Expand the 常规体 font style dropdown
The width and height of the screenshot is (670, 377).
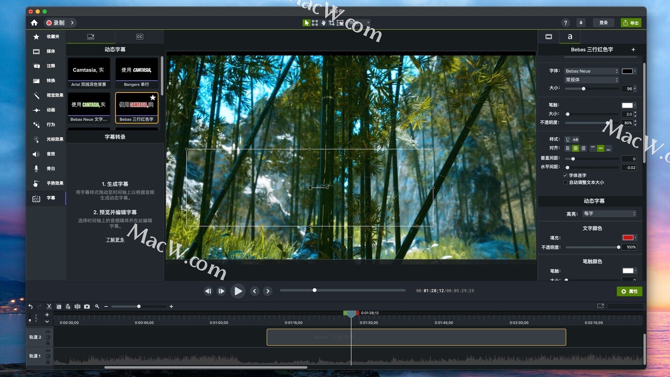tap(591, 80)
